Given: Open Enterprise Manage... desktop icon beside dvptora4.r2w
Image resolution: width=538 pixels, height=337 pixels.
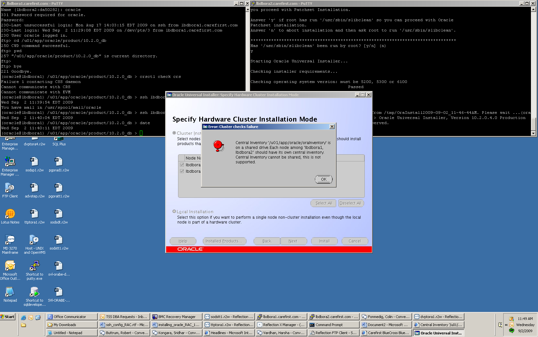Looking at the screenshot, I should (x=10, y=143).
